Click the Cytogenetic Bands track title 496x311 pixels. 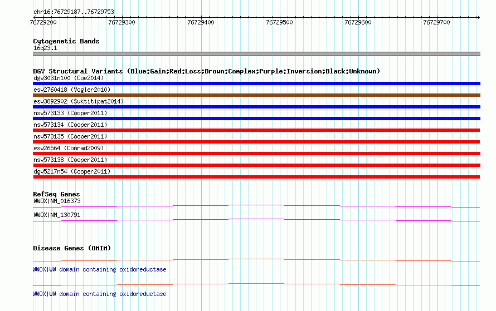coord(66,41)
